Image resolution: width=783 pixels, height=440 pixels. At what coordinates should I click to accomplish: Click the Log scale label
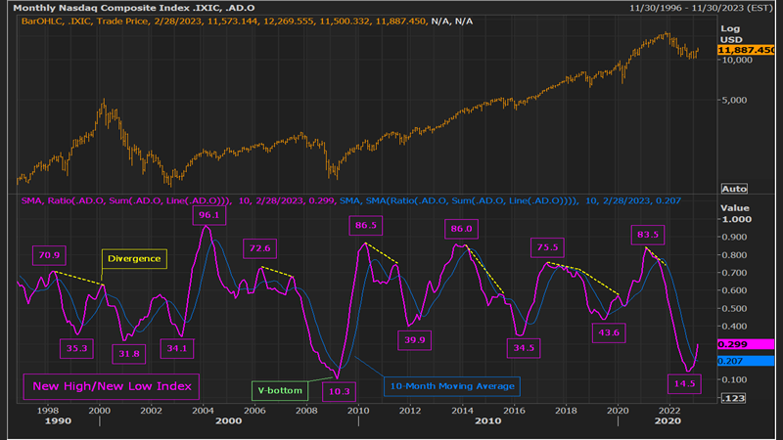click(x=729, y=29)
